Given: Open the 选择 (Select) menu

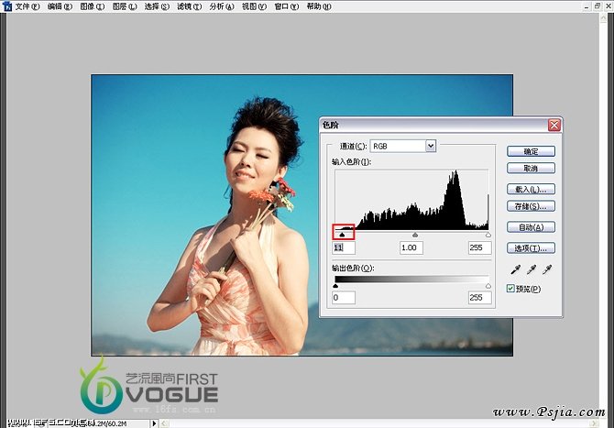Looking at the screenshot, I should point(157,6).
